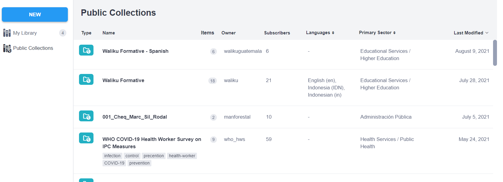Open the Languages column filter dropdown
The image size is (503, 182).
pos(320,33)
